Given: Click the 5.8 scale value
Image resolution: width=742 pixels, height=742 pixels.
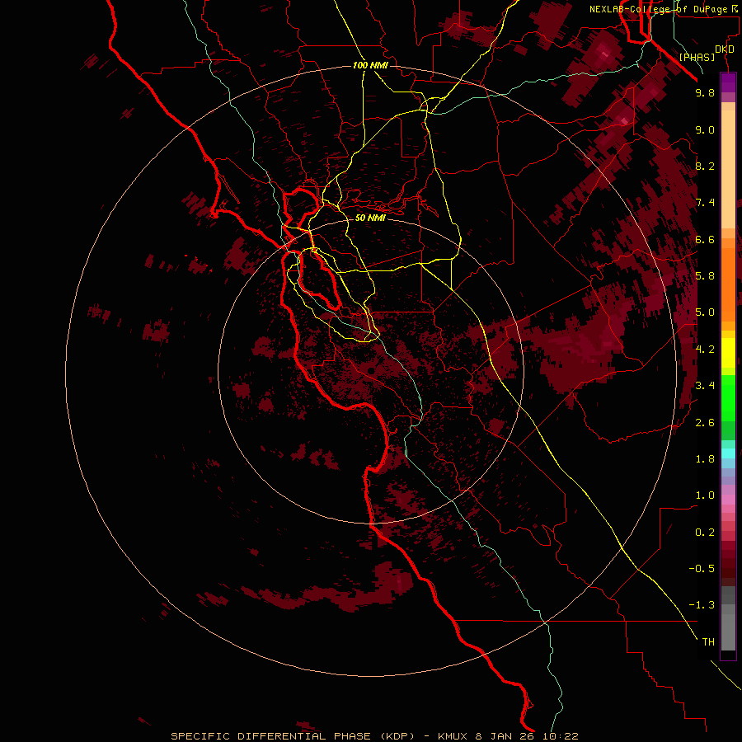Looking at the screenshot, I should pos(705,276).
